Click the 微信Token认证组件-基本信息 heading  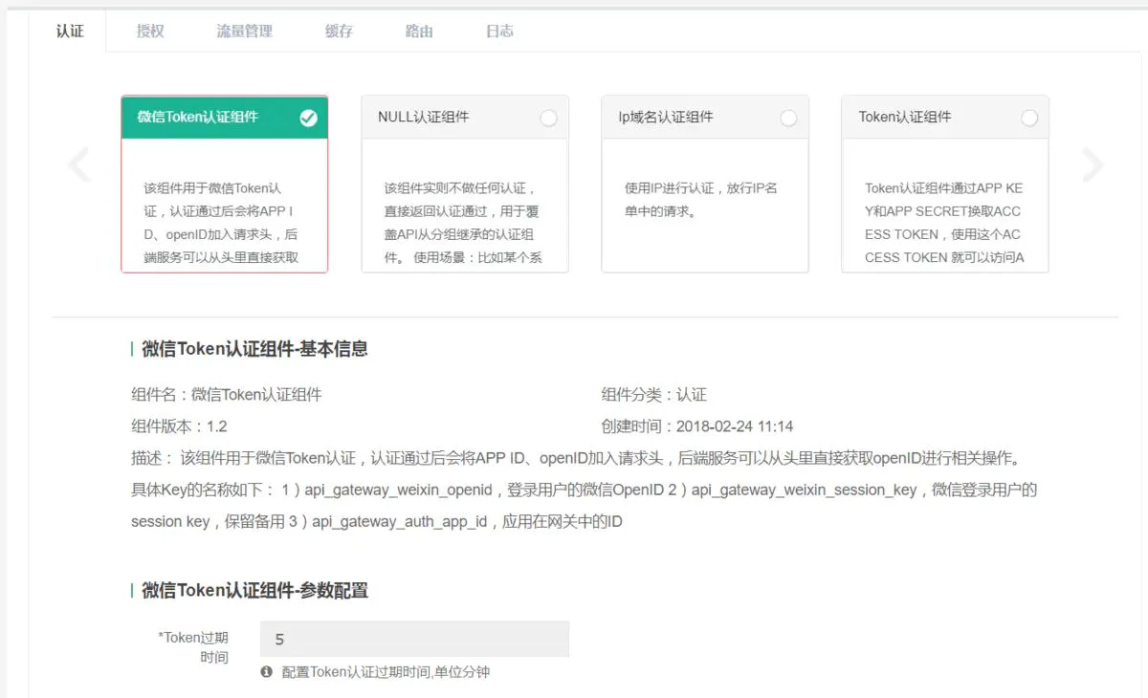pos(254,349)
